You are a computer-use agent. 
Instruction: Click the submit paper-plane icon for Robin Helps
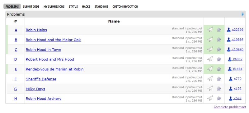click(x=210, y=29)
